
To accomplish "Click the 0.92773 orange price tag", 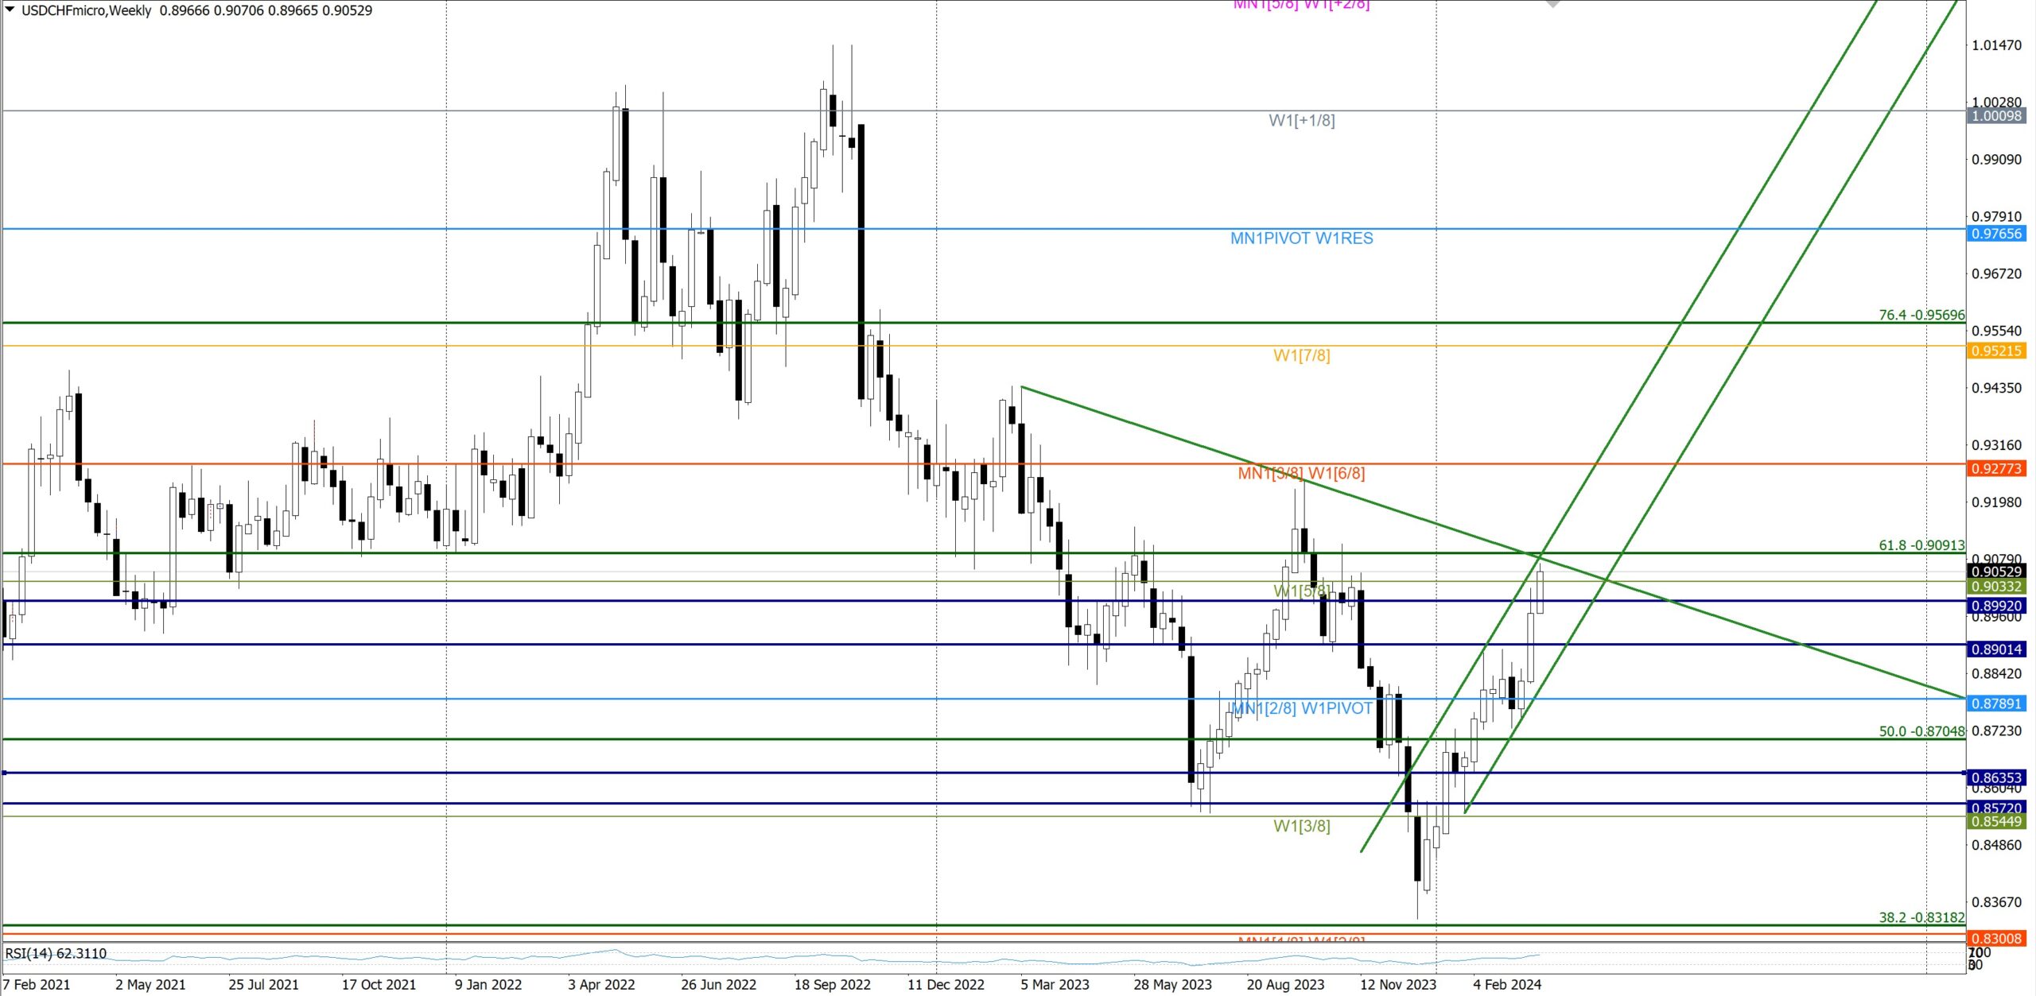I will pos(1997,468).
